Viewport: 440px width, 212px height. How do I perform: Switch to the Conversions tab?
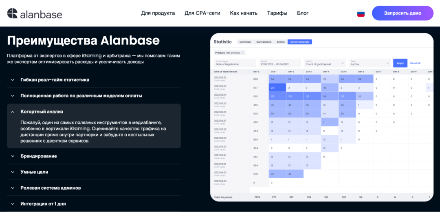(x=264, y=42)
